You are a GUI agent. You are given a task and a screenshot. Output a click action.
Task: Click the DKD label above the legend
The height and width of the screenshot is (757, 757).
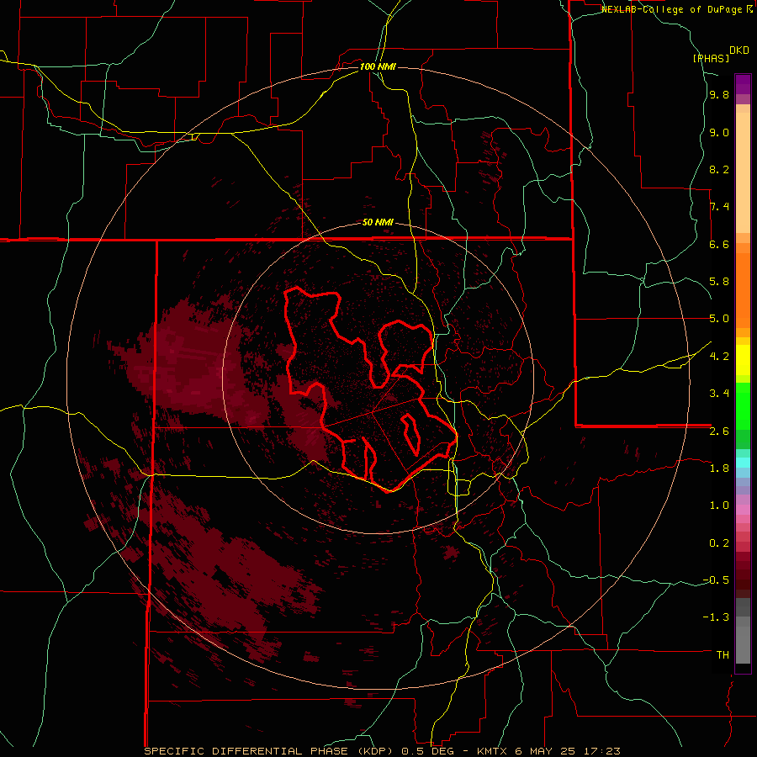point(738,50)
